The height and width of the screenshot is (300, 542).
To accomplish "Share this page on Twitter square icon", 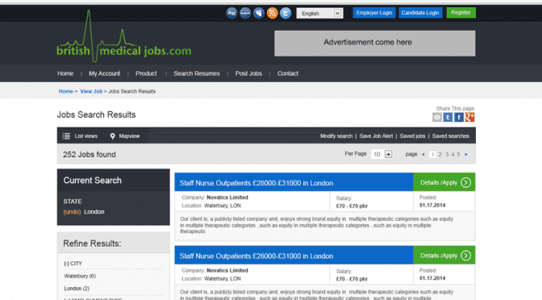I will (x=448, y=118).
